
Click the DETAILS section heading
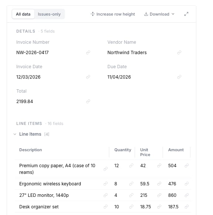pyautogui.click(x=26, y=31)
